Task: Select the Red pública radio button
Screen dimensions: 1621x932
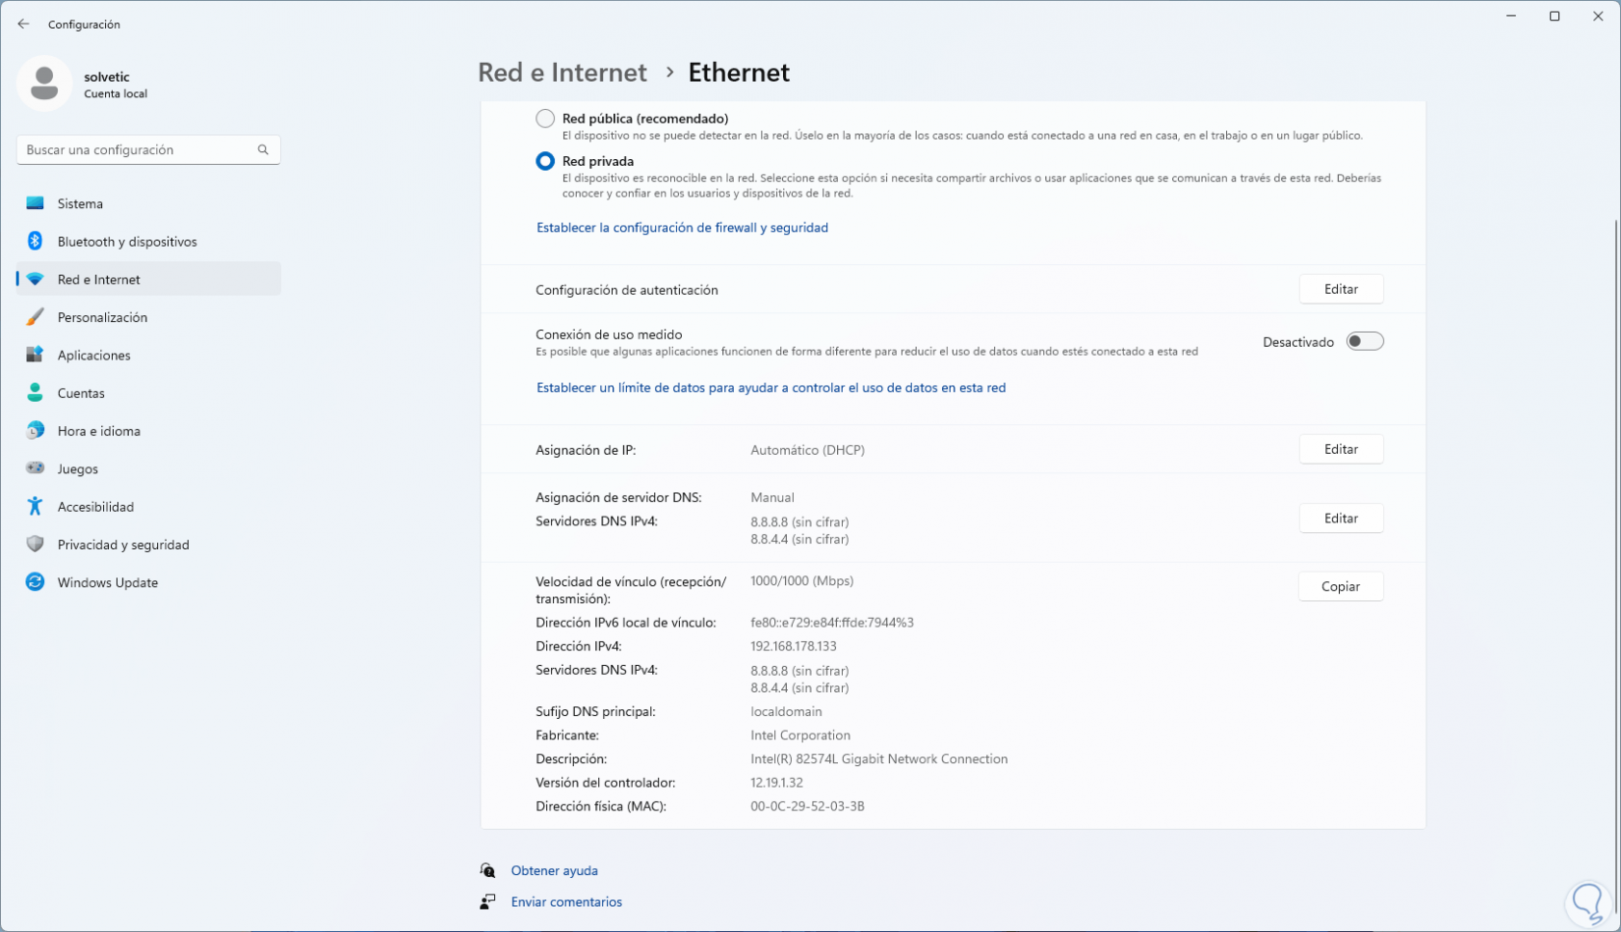Action: [545, 119]
